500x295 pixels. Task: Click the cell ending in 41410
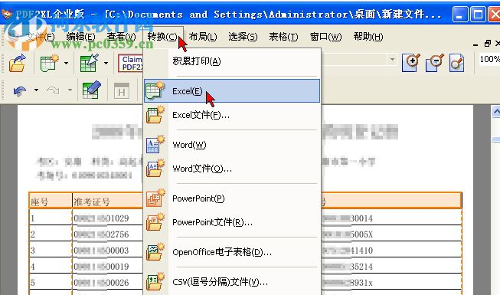[x=391, y=250]
